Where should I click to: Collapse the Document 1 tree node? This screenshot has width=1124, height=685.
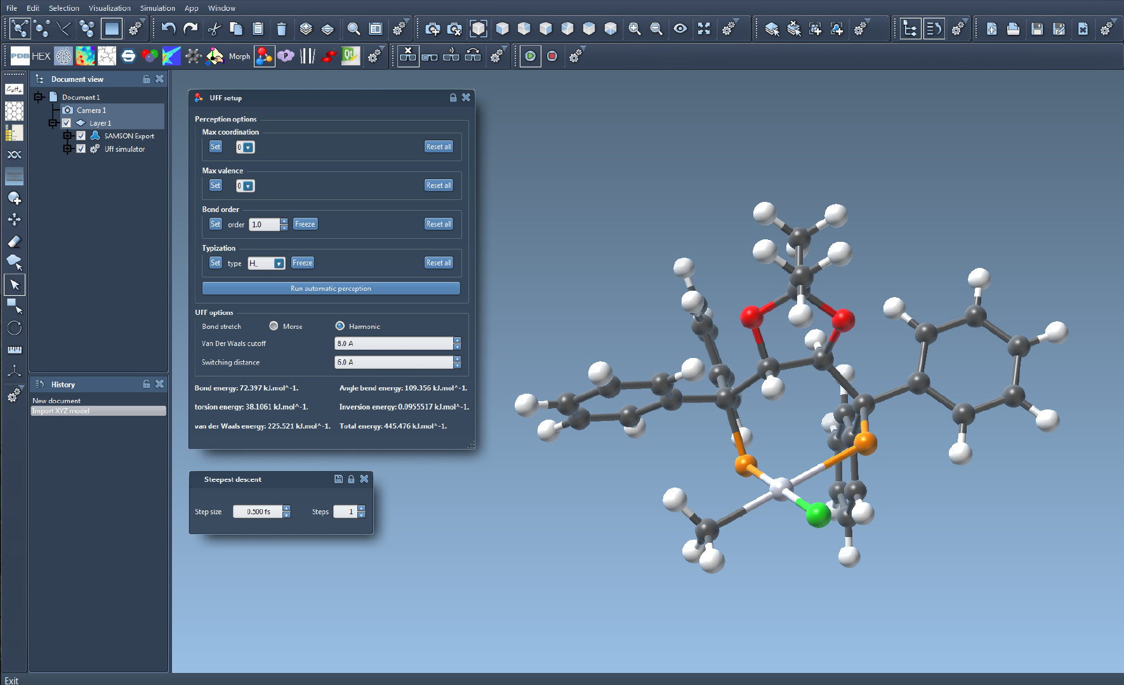(x=39, y=97)
